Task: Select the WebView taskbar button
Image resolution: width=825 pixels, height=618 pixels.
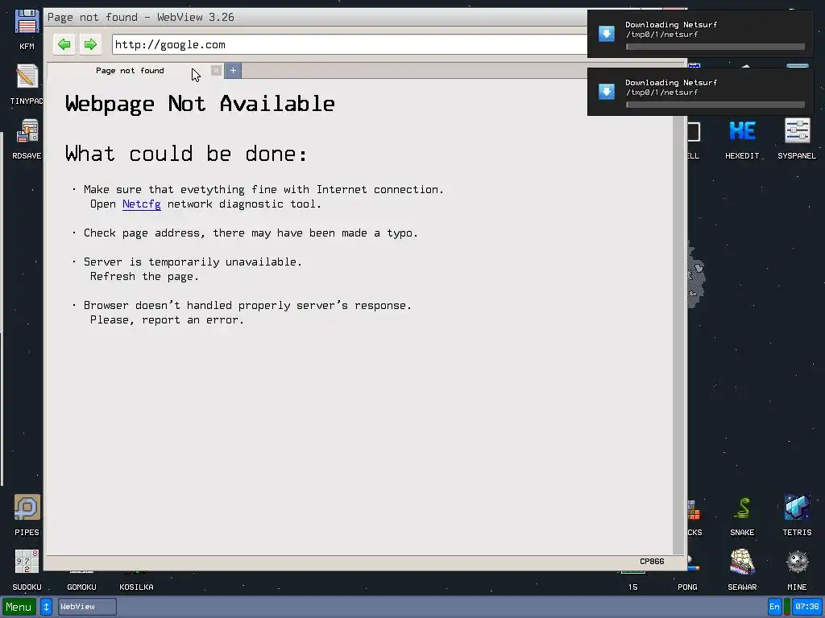Action: (87, 607)
